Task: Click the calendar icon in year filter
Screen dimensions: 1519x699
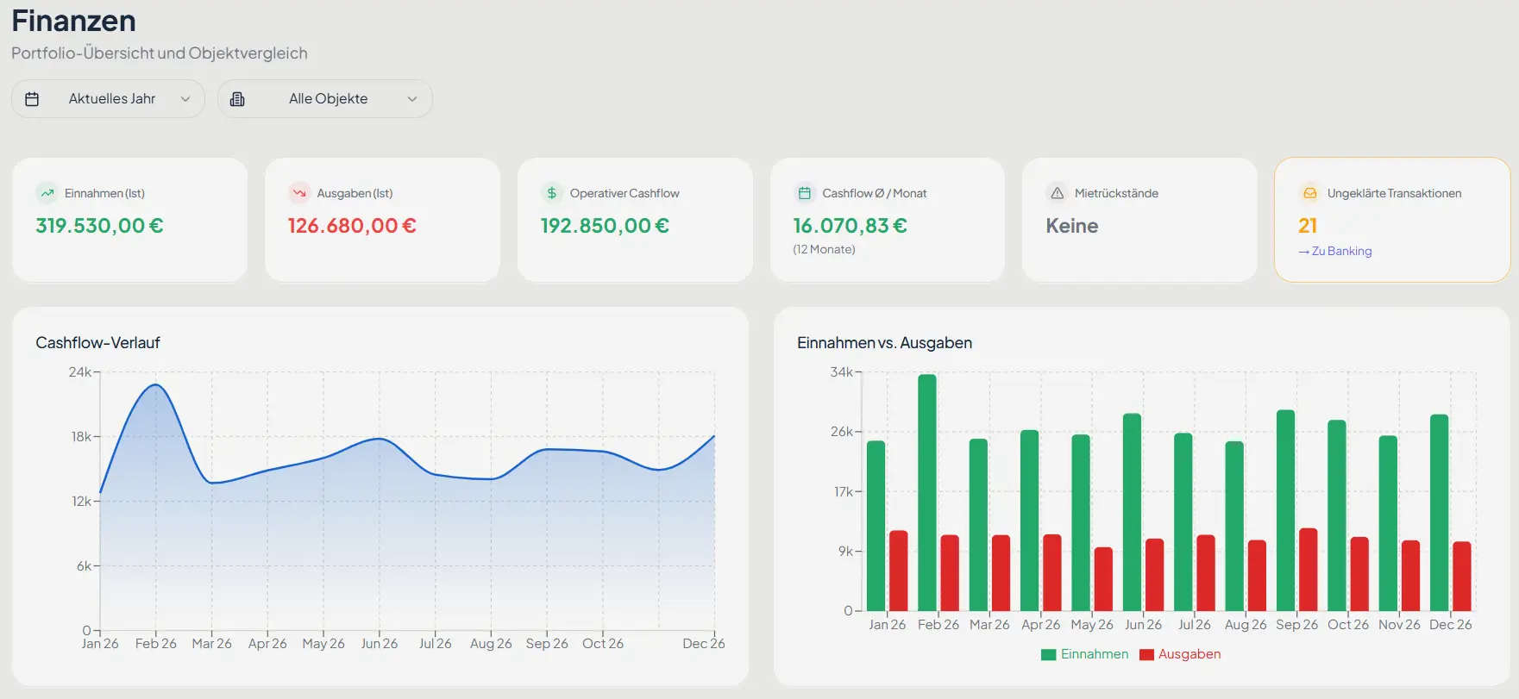Action: [32, 99]
